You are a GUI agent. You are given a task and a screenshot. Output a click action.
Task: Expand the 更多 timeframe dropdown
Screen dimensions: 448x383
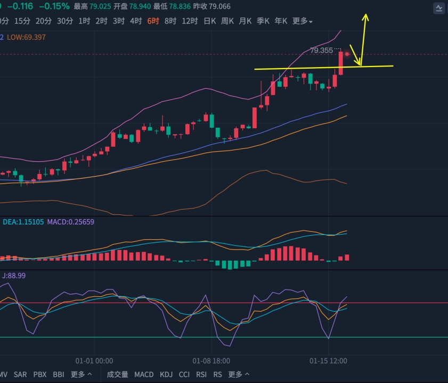(303, 21)
